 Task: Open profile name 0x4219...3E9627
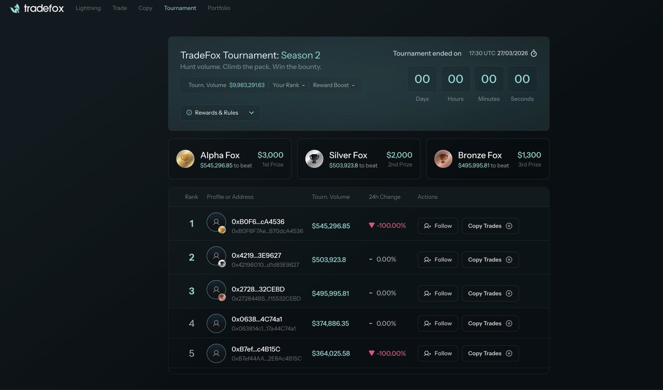coord(256,255)
